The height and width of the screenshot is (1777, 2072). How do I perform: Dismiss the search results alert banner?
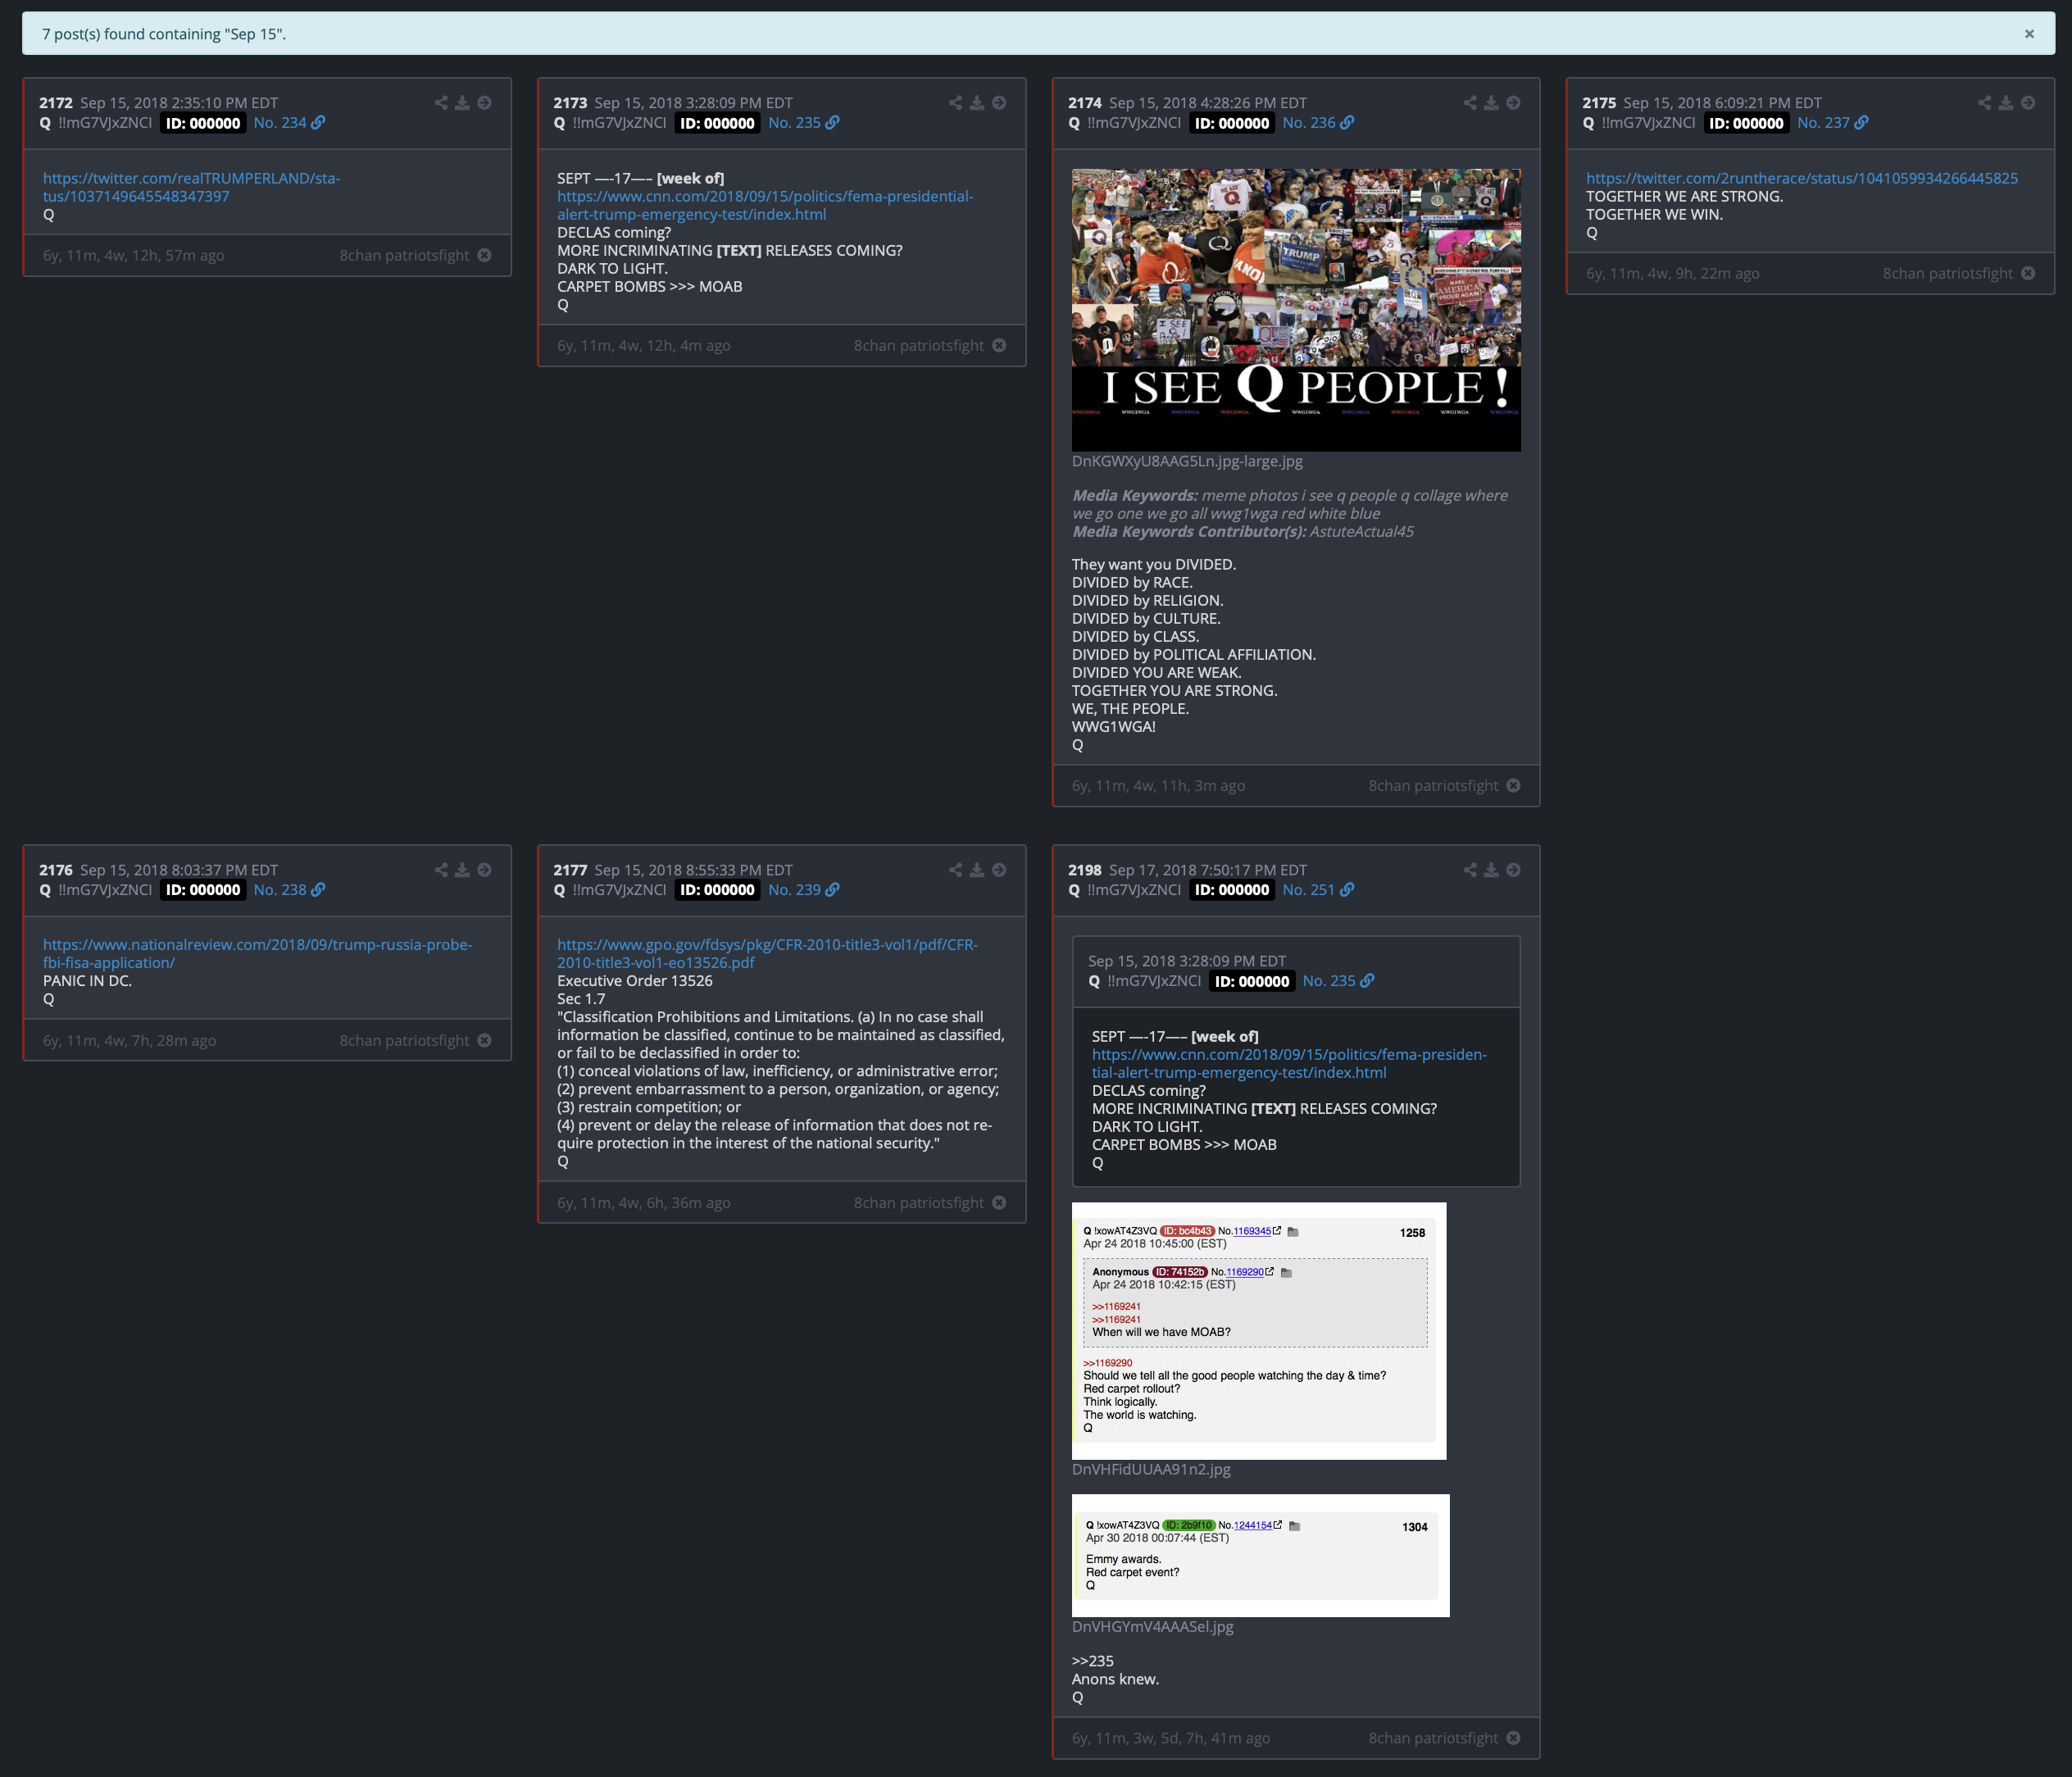(x=2029, y=34)
